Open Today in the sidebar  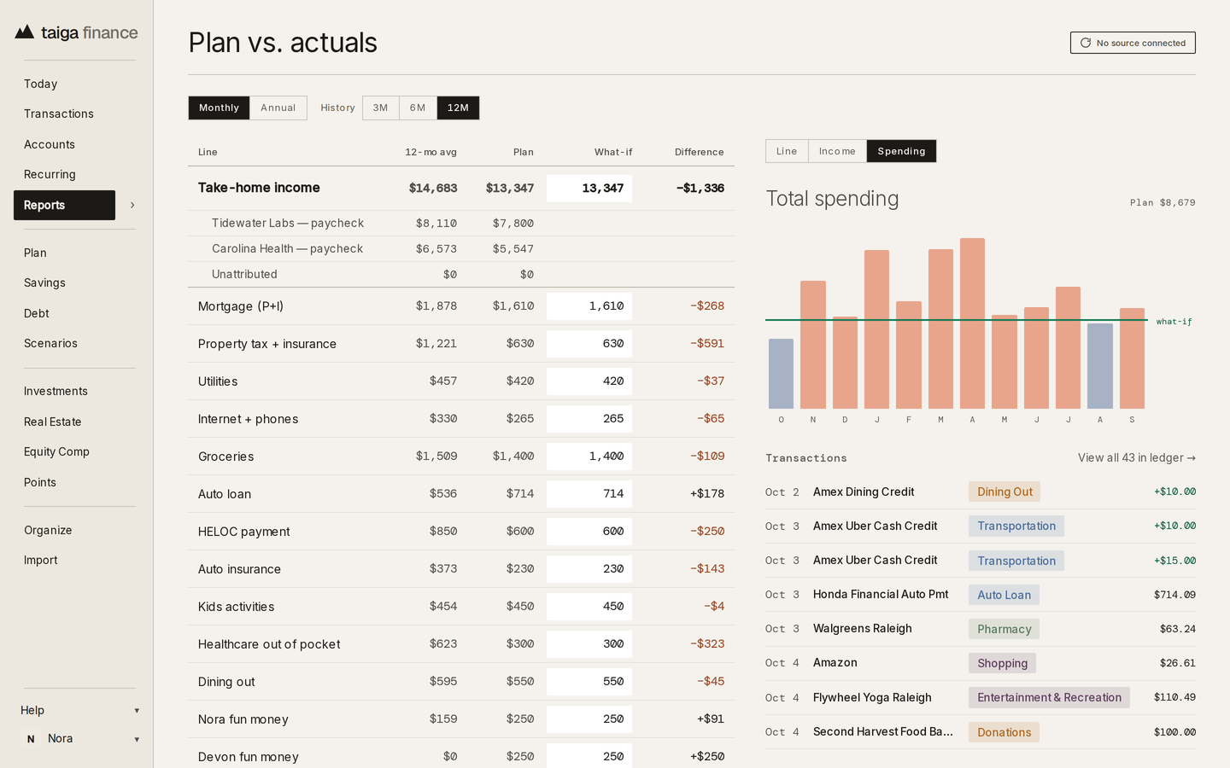[40, 84]
